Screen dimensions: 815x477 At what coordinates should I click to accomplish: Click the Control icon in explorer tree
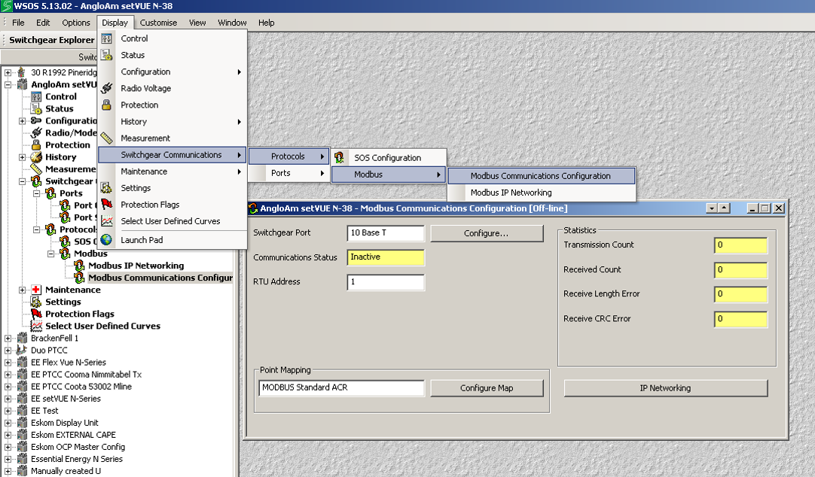click(x=36, y=96)
